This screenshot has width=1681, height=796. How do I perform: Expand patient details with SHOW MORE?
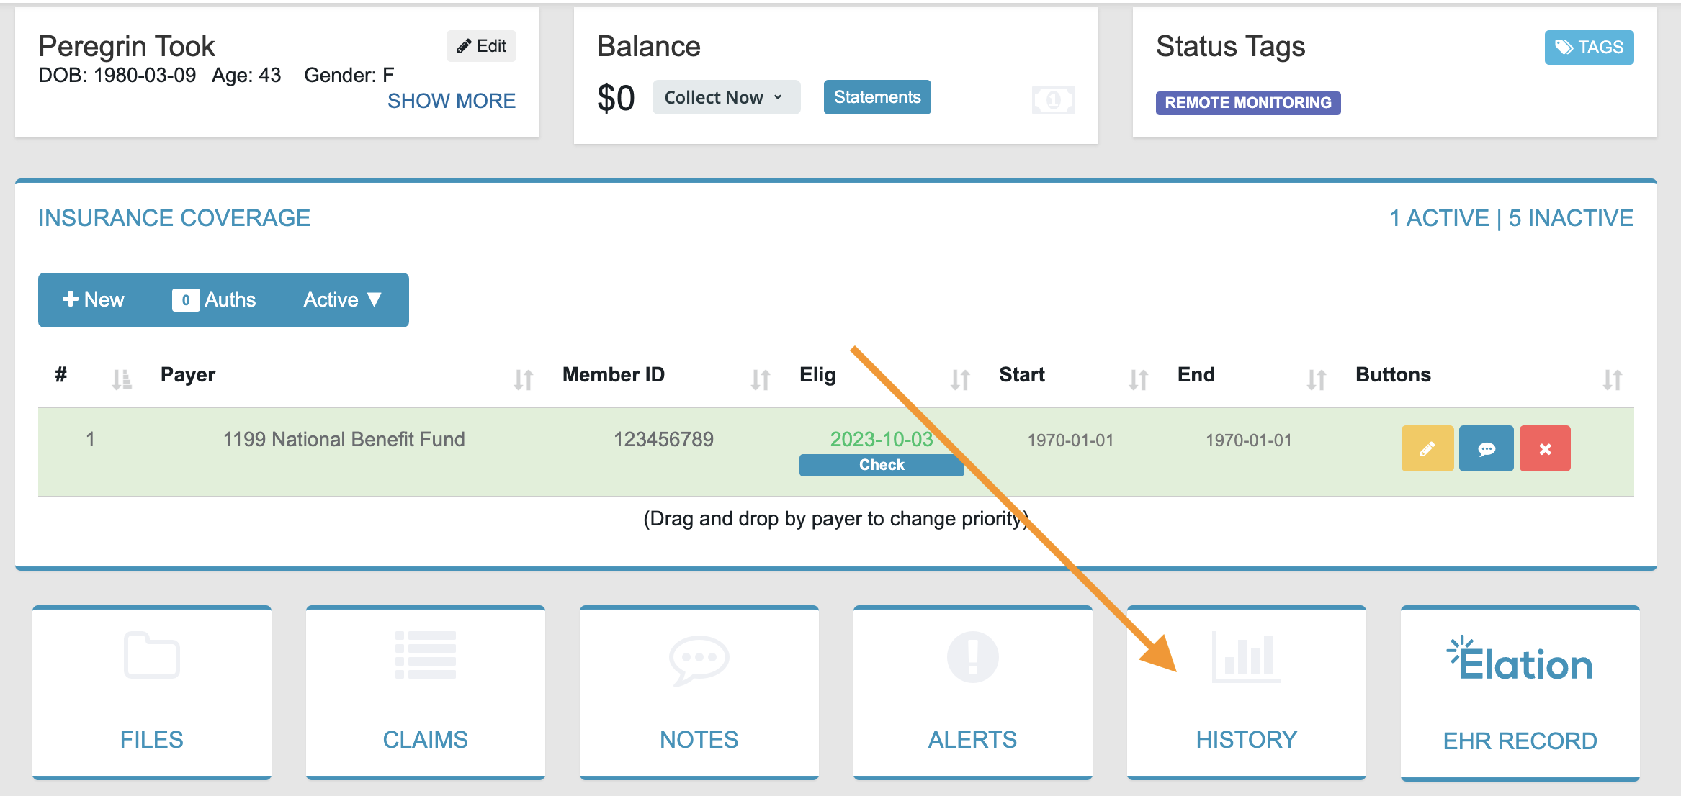(452, 101)
